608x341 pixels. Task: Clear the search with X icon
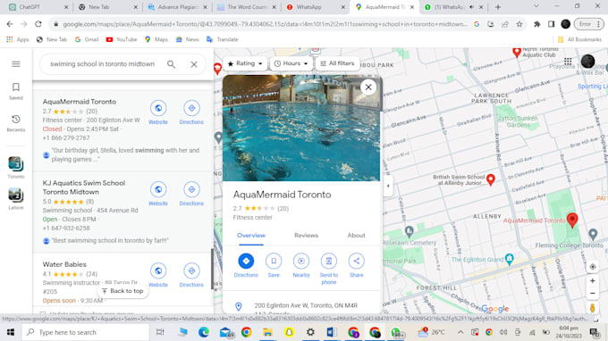(194, 64)
